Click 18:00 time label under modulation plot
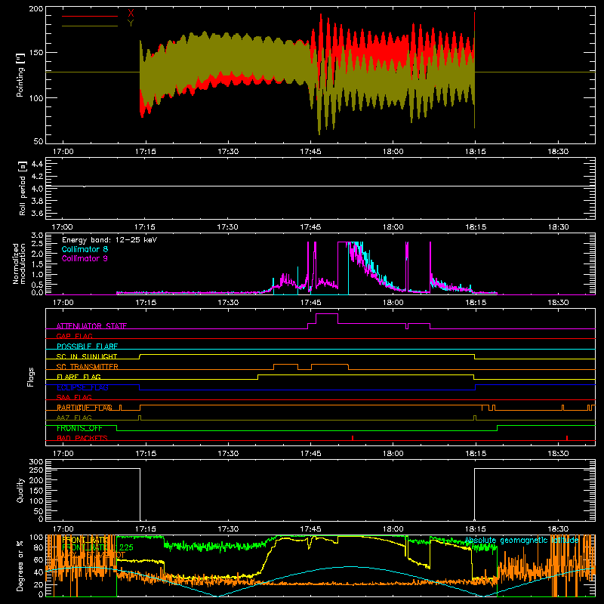The width and height of the screenshot is (604, 604). pos(393,303)
